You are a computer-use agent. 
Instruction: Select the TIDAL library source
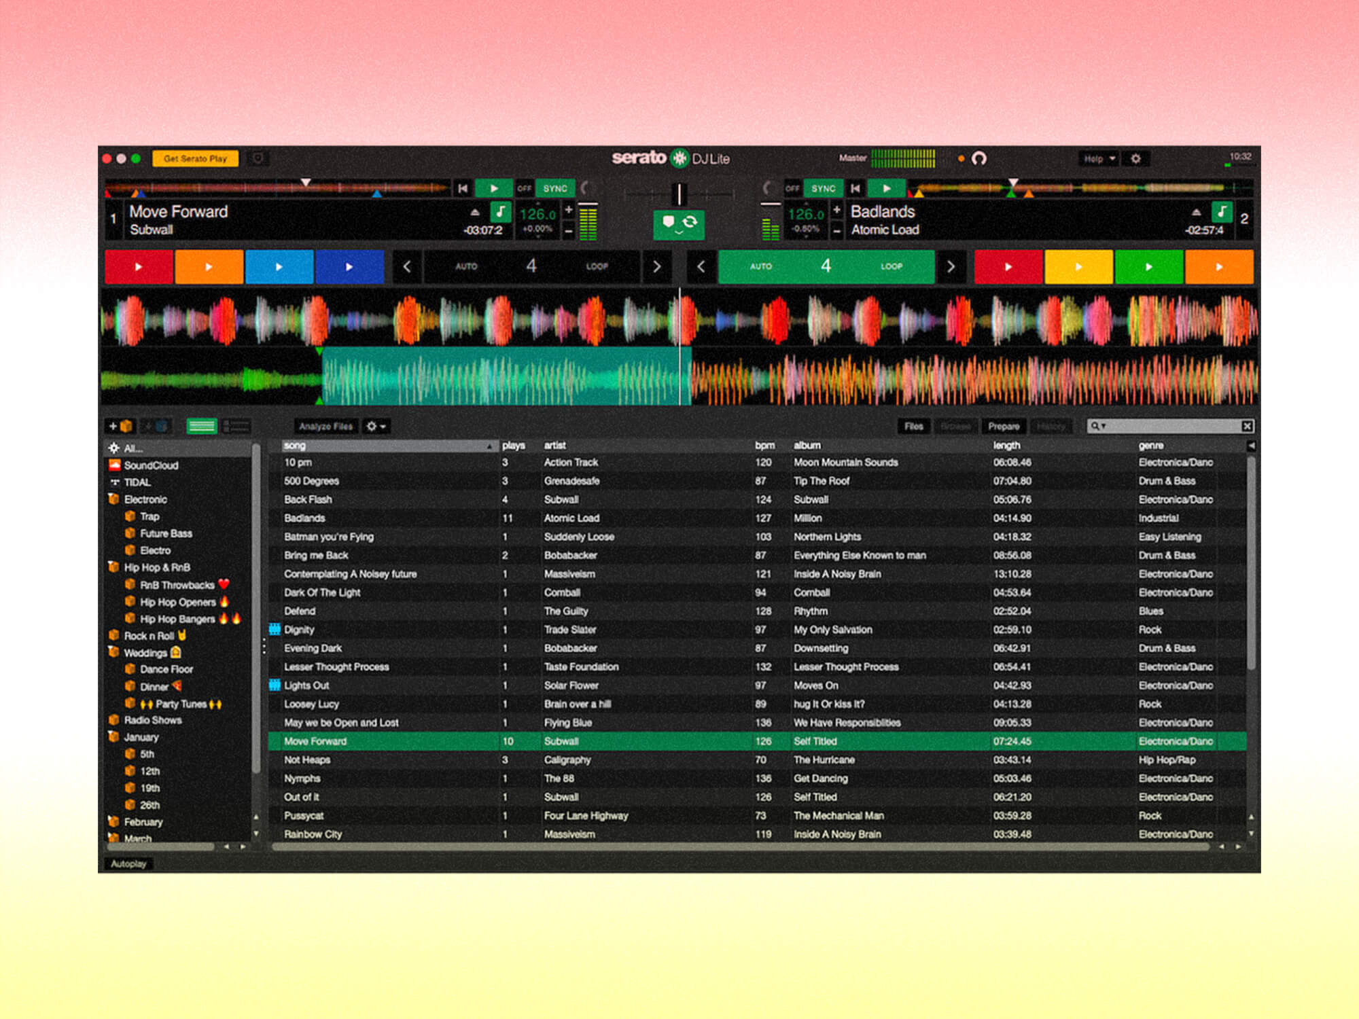pyautogui.click(x=137, y=482)
